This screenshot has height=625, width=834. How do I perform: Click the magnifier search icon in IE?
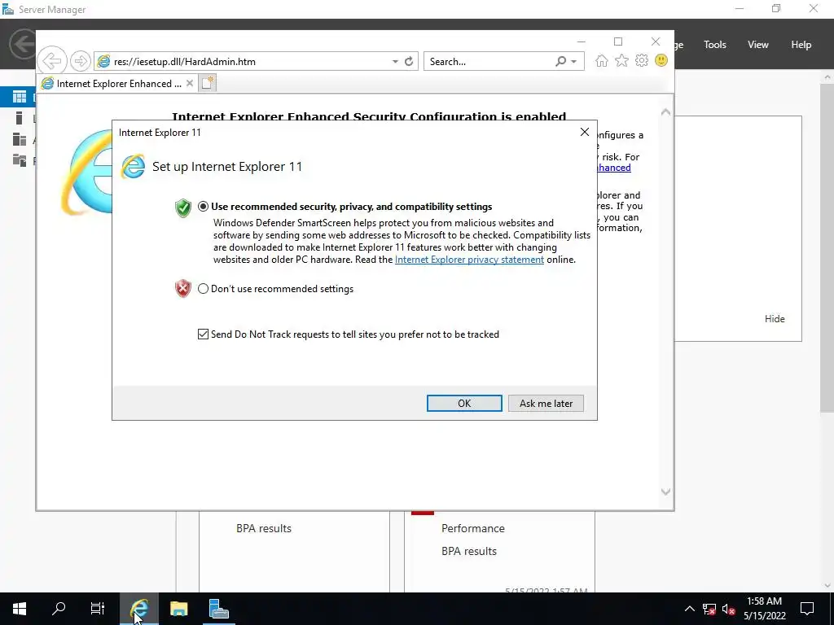(x=560, y=62)
